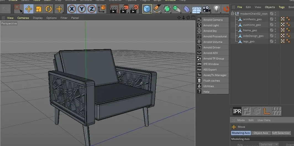Select armRests_geo in object tree
This screenshot has width=294, height=146.
point(252,19)
